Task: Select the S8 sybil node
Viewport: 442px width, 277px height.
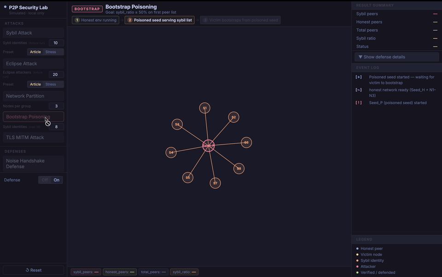Action: [x=239, y=169]
